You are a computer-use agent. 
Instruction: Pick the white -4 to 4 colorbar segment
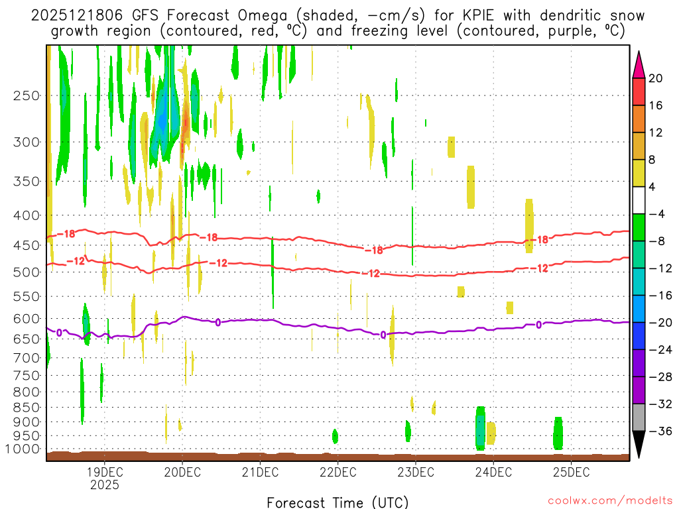coord(639,200)
